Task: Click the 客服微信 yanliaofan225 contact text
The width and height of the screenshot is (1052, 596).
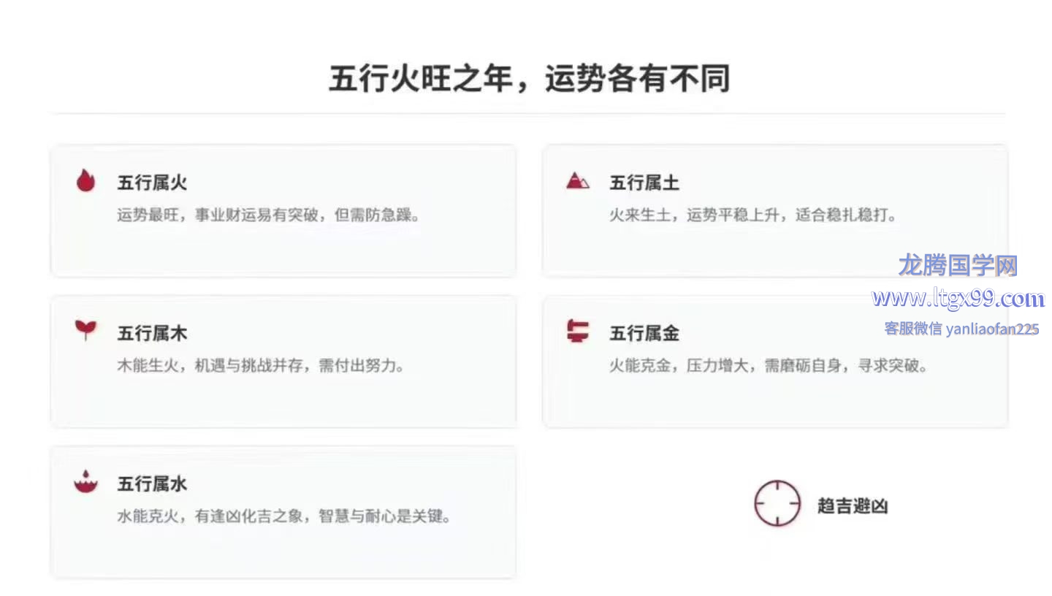Action: (961, 329)
